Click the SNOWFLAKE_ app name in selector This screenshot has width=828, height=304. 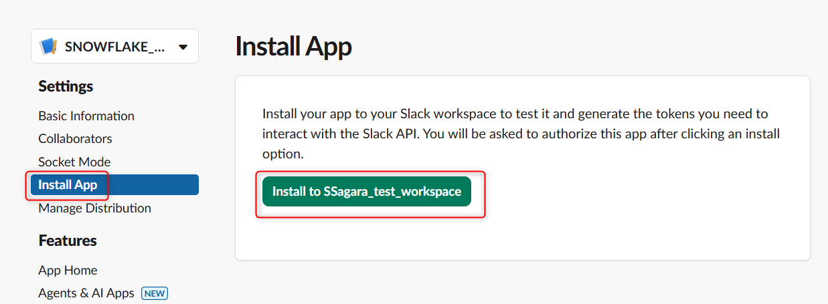[x=114, y=47]
